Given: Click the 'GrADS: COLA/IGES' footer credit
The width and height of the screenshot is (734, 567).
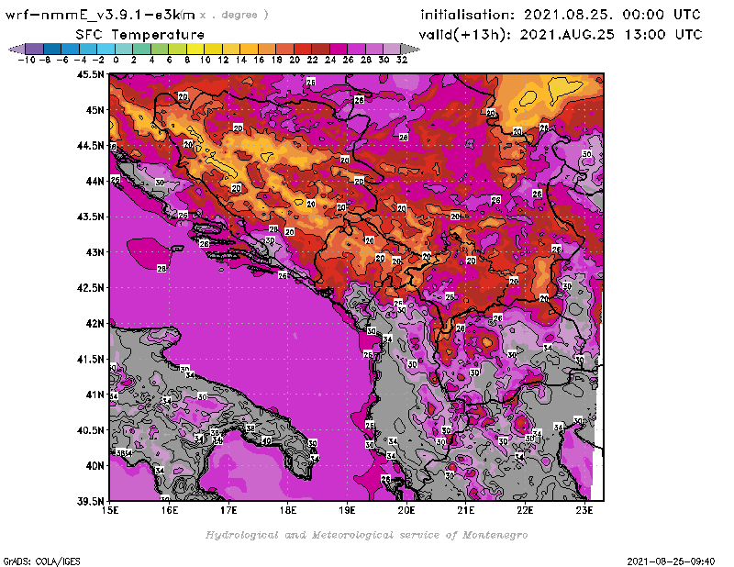Looking at the screenshot, I should pyautogui.click(x=41, y=561).
